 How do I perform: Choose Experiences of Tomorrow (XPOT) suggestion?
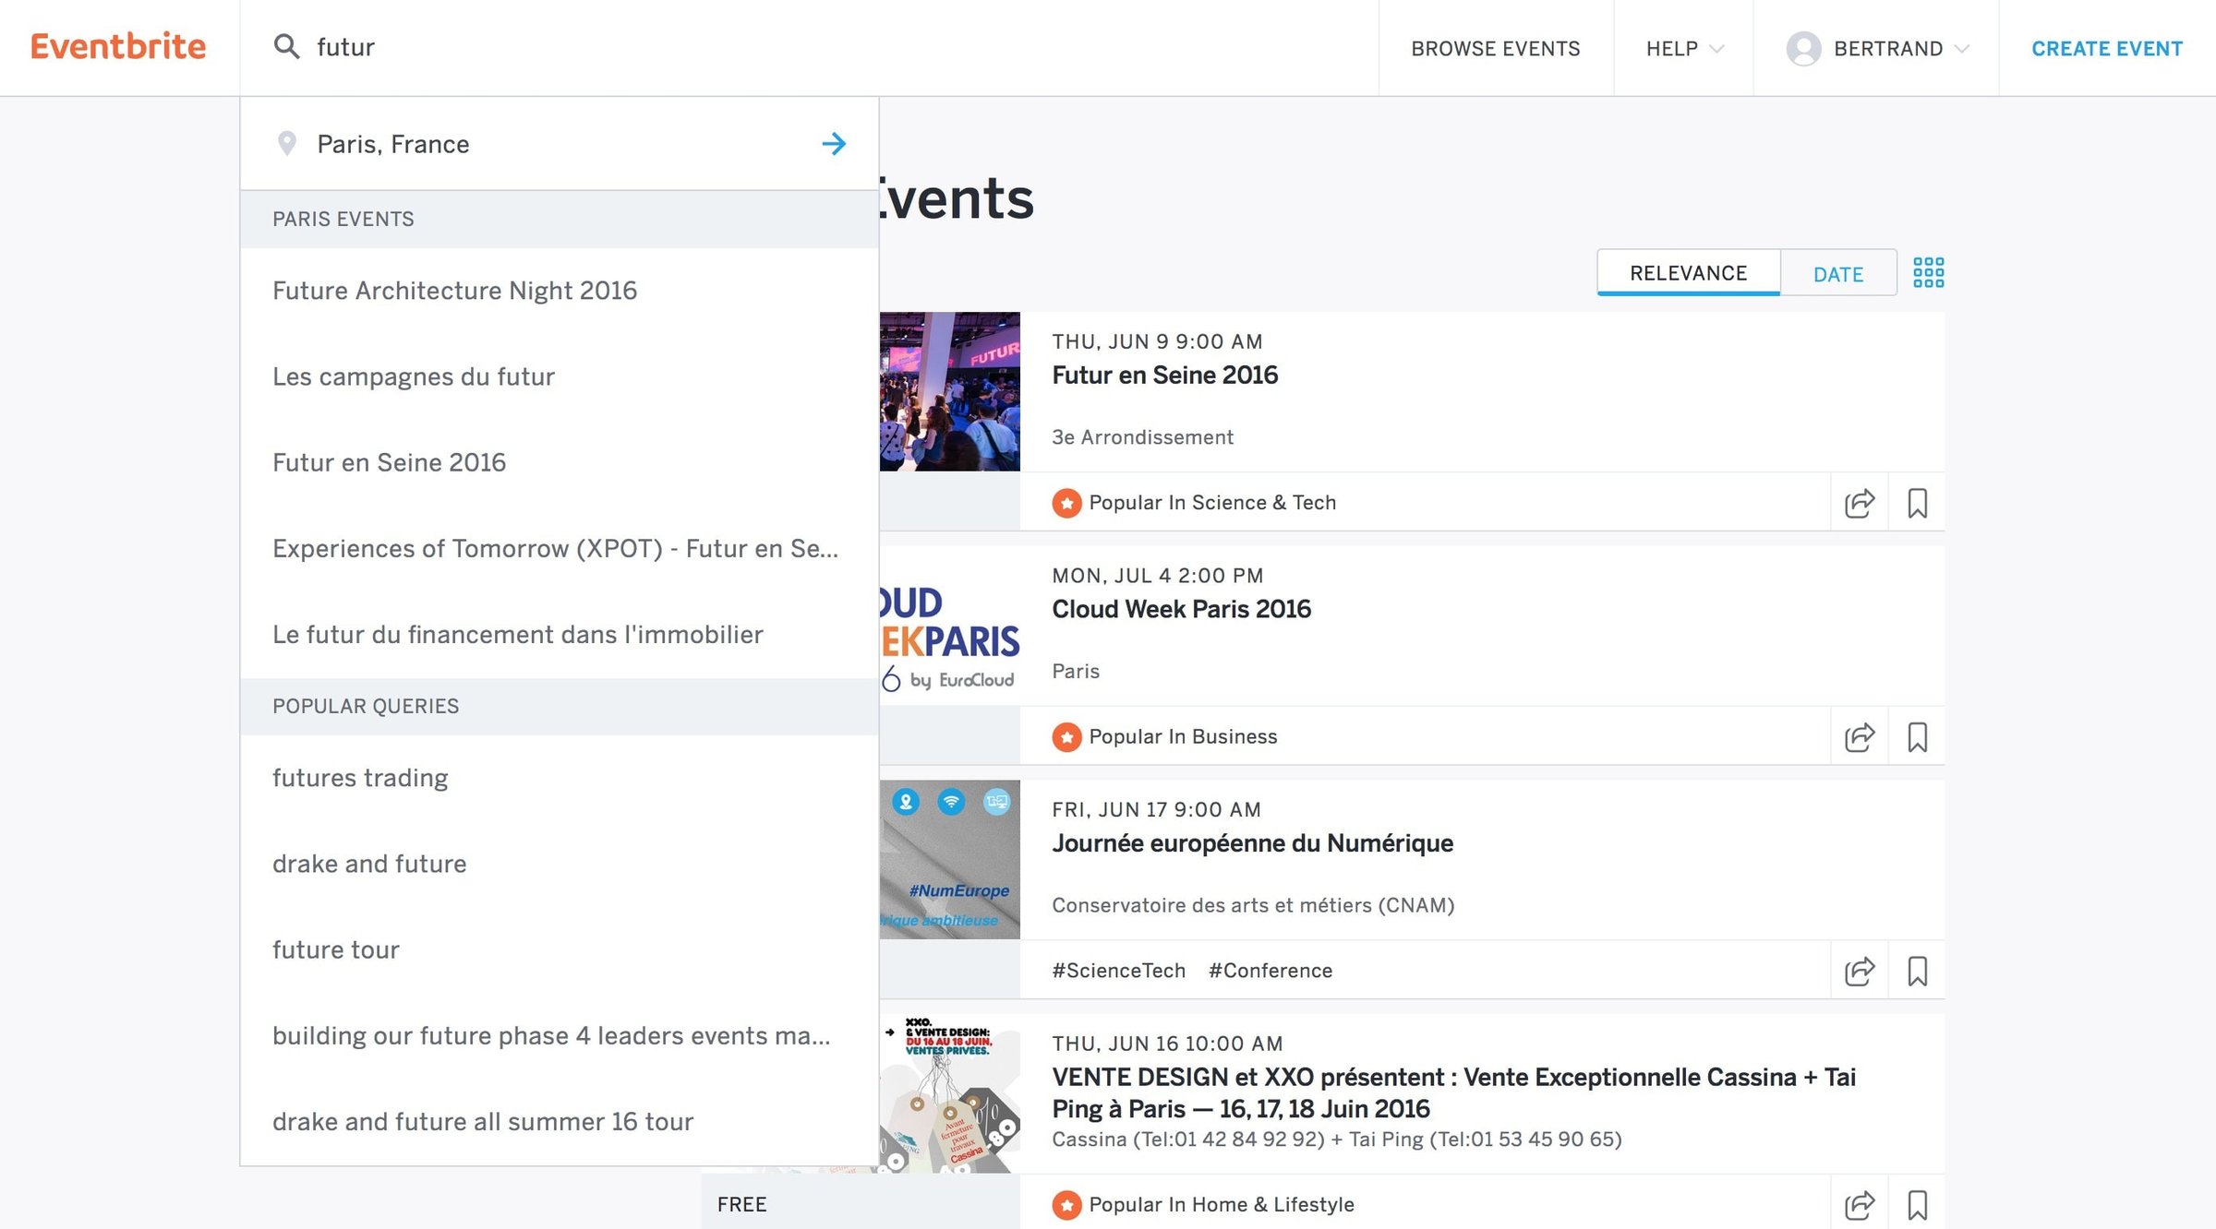coord(559,548)
